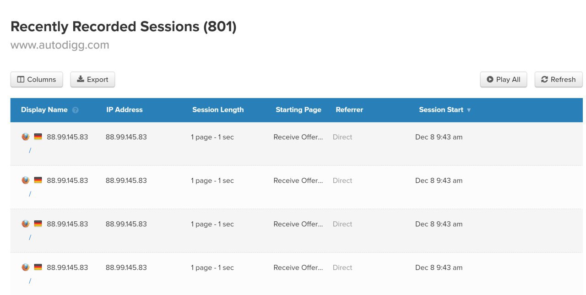Click the Firefox icon in the second session row
The image size is (586, 295).
[x=26, y=180]
